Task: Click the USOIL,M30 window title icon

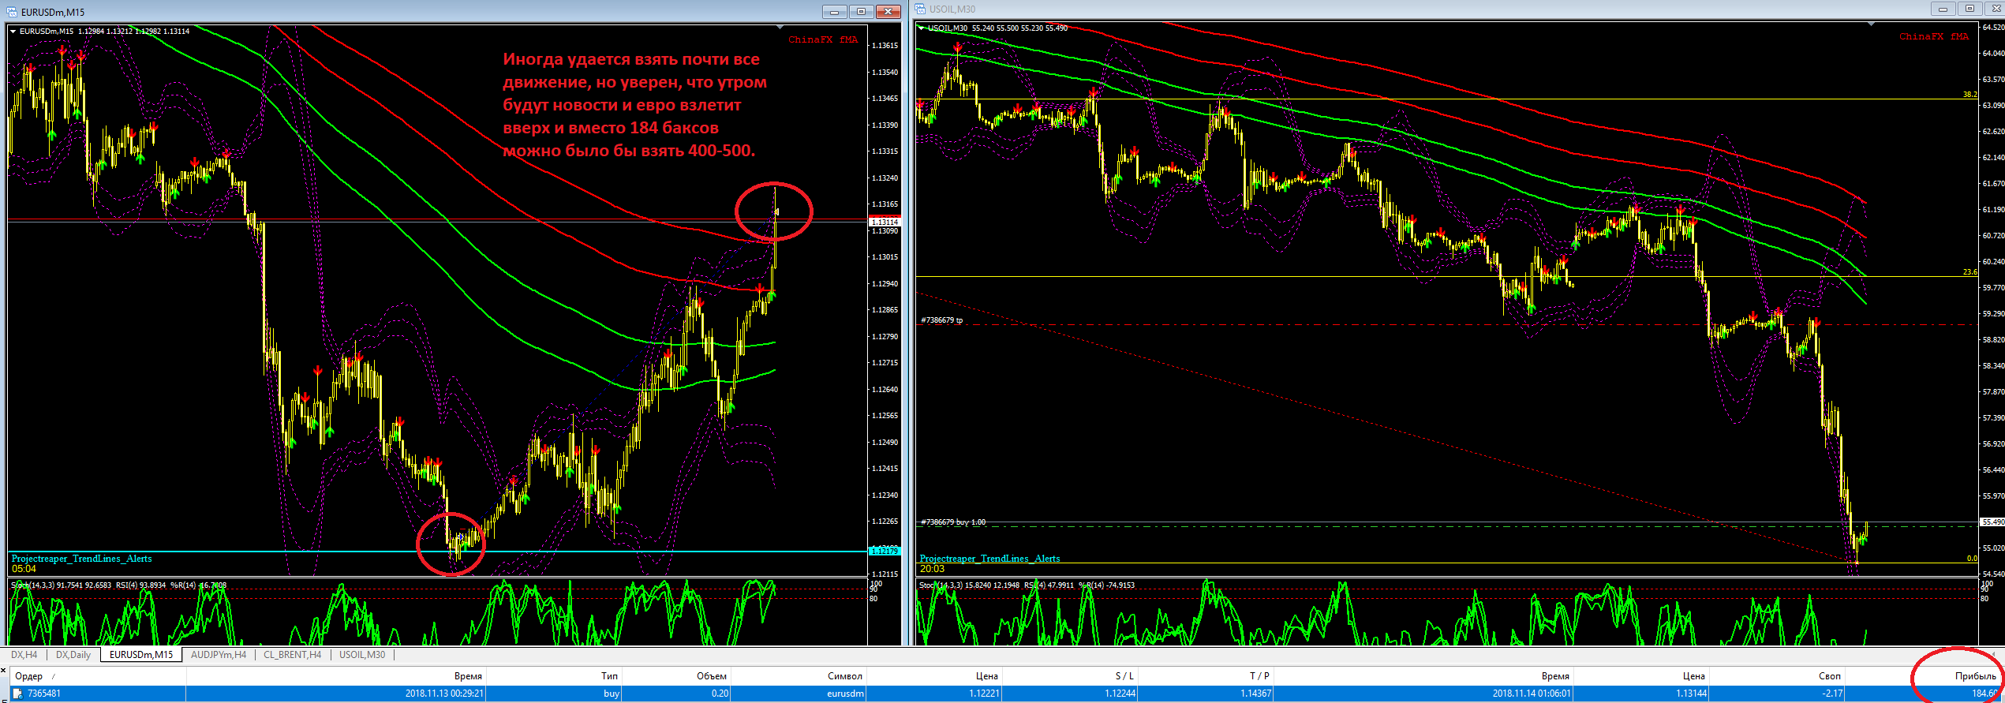Action: 920,9
